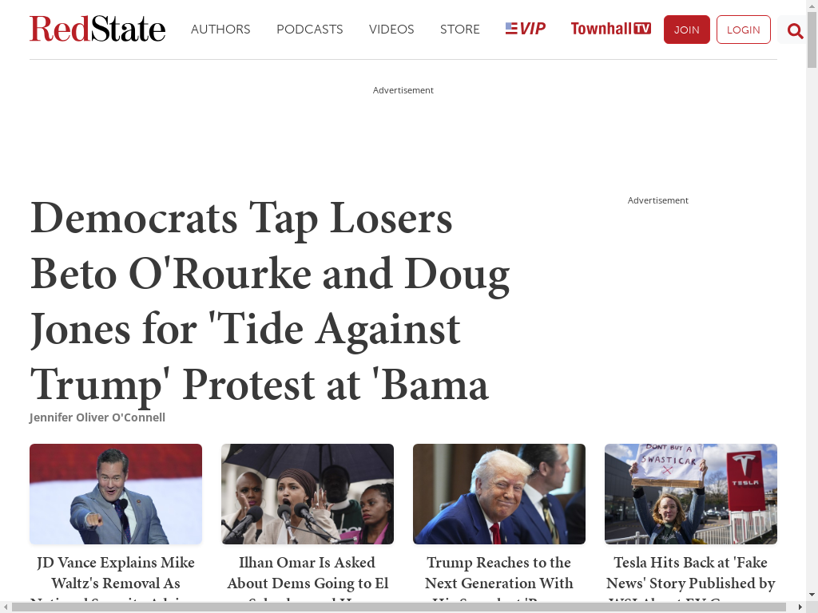
Task: Open the Ilhan Omar photo thumbnail
Action: pos(308,494)
